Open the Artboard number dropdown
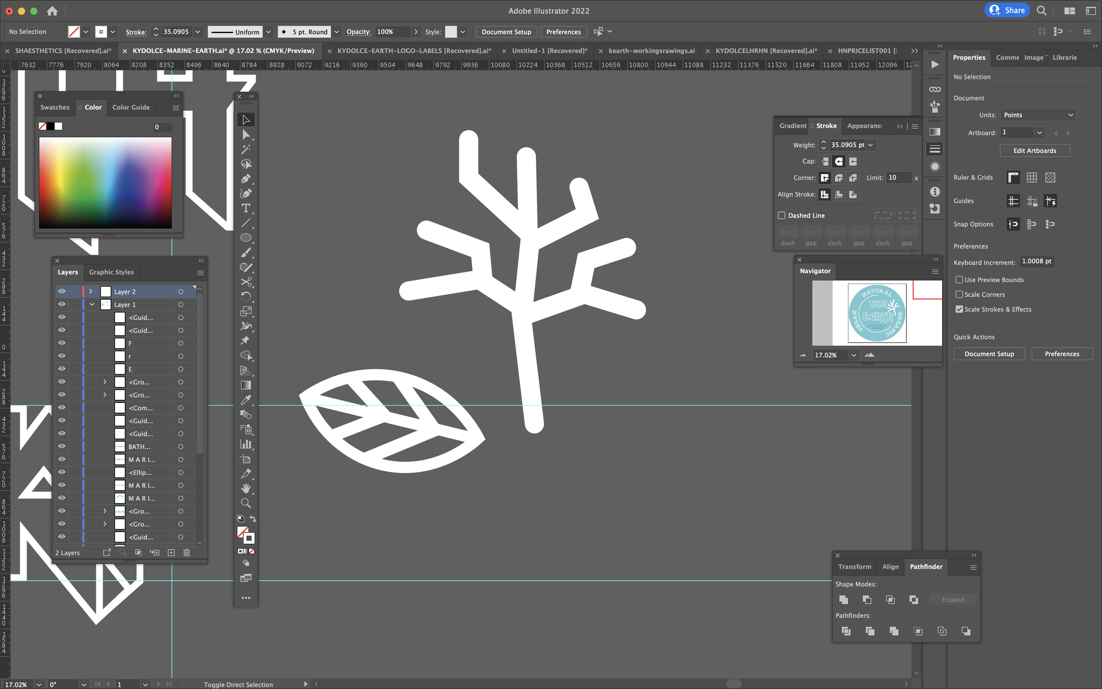1102x689 pixels. pyautogui.click(x=1039, y=133)
